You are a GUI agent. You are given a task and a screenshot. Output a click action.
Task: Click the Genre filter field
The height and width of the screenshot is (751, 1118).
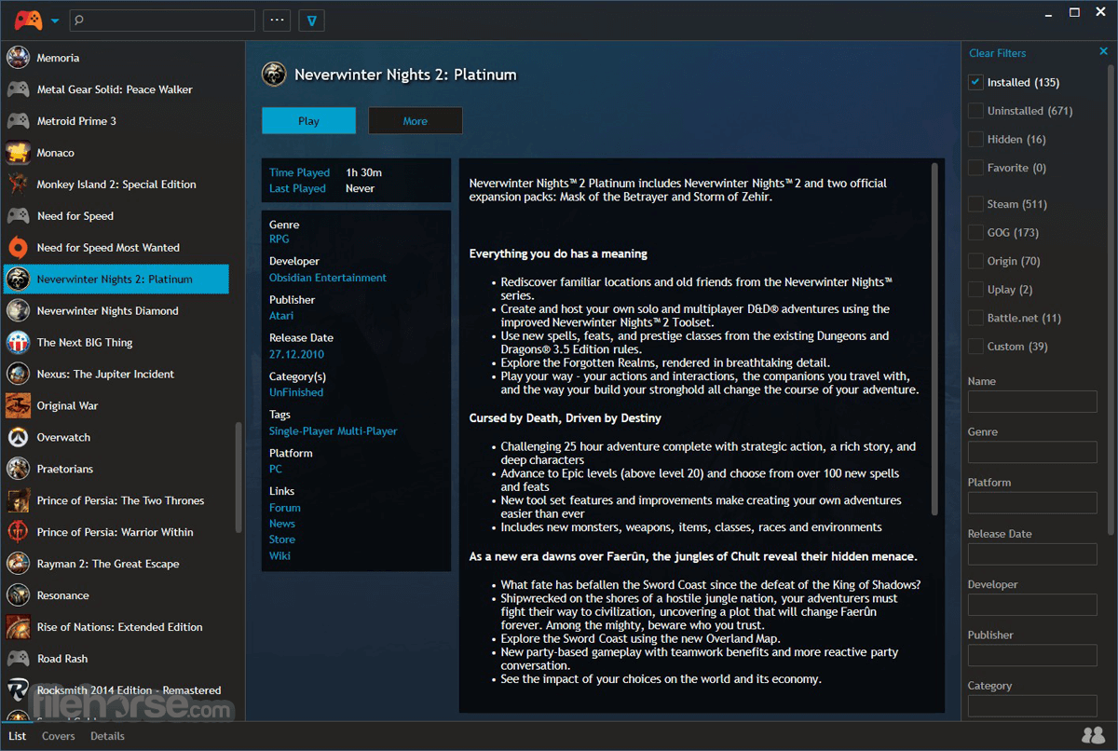(x=1032, y=452)
